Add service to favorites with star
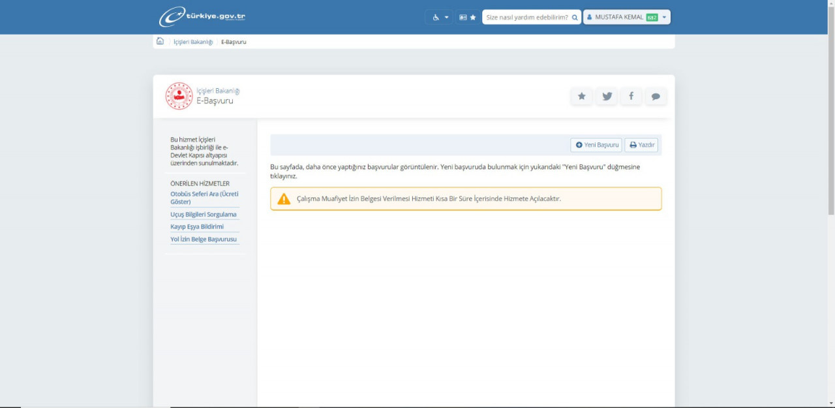 point(581,97)
